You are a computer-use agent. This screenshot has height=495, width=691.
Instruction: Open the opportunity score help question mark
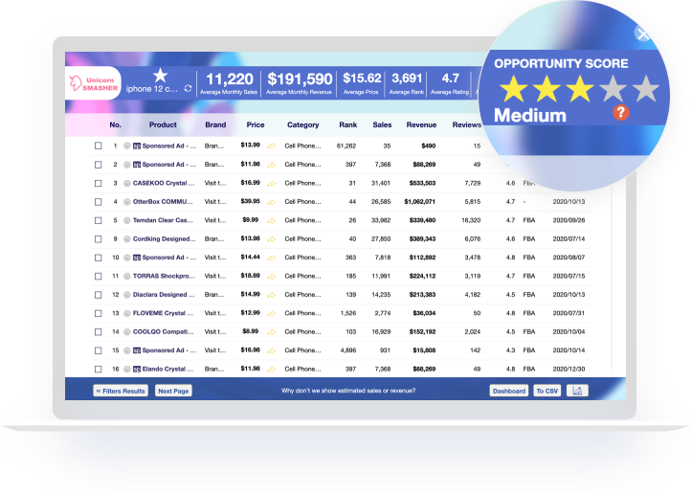click(620, 112)
